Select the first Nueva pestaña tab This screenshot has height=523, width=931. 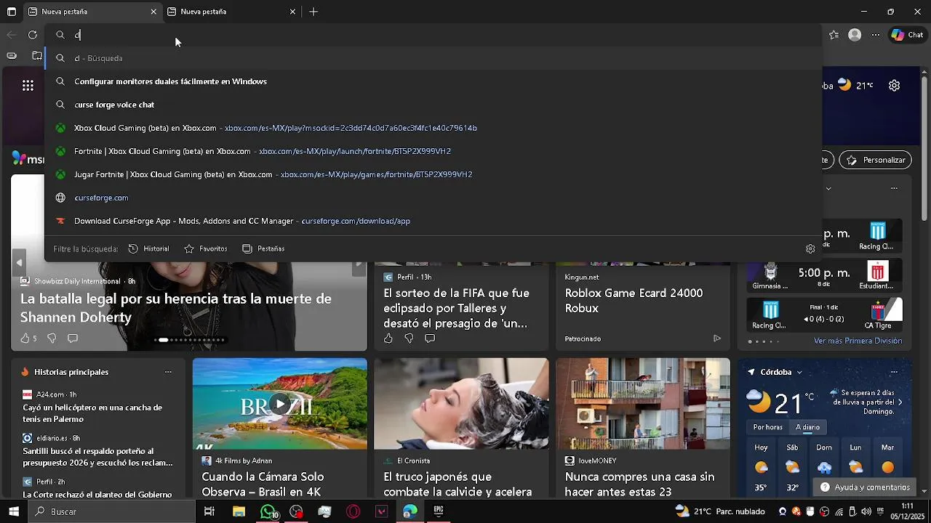[x=92, y=12]
